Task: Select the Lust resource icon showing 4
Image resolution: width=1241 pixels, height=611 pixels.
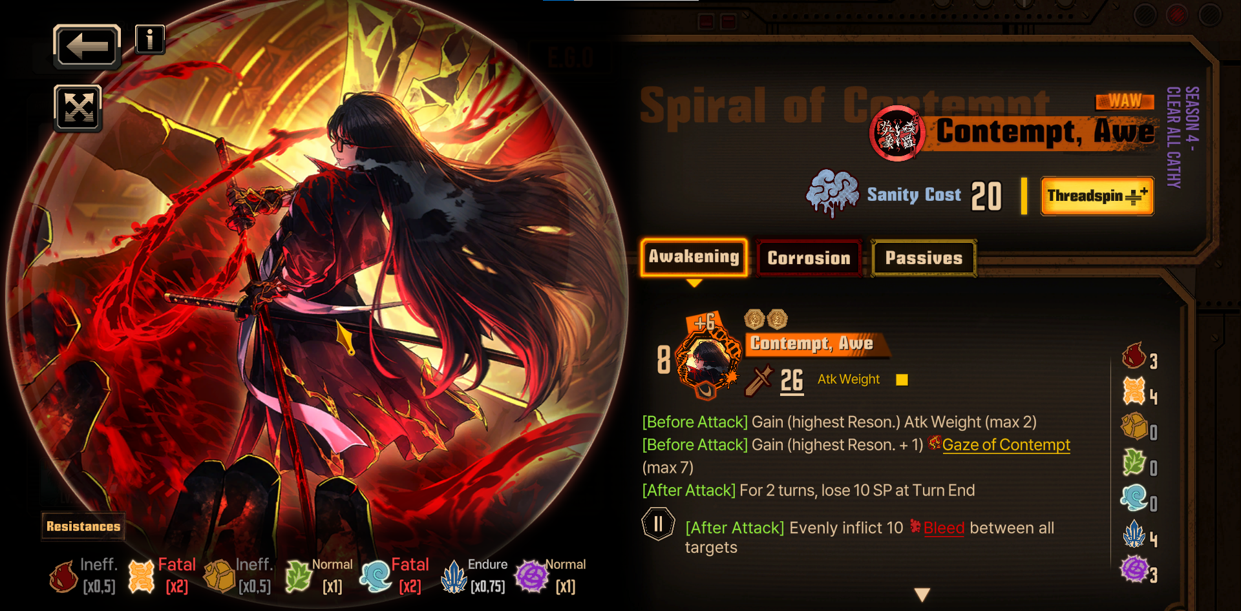Action: 1134,391
